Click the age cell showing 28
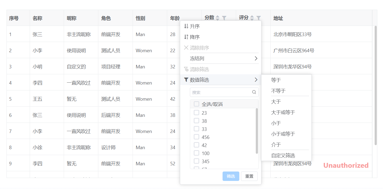The width and height of the screenshot is (383, 189). coord(173,34)
